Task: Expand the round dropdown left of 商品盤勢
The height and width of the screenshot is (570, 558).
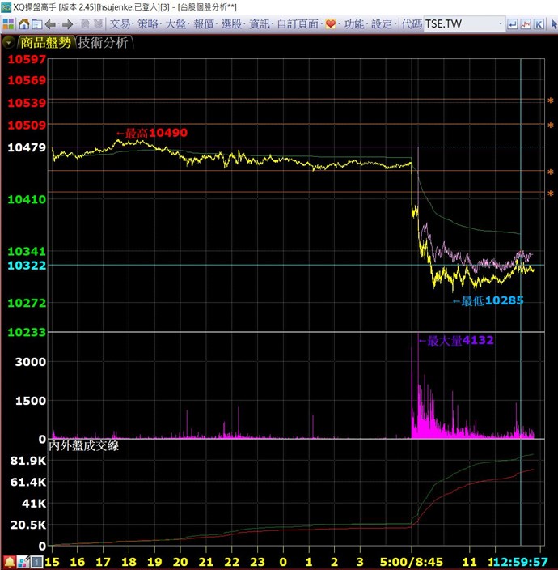Action: pos(9,43)
